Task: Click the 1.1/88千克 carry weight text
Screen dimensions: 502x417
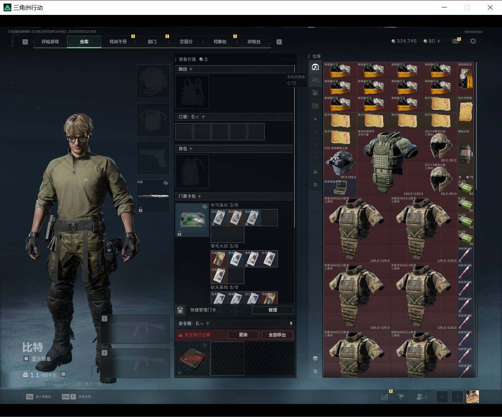Action: (x=43, y=375)
